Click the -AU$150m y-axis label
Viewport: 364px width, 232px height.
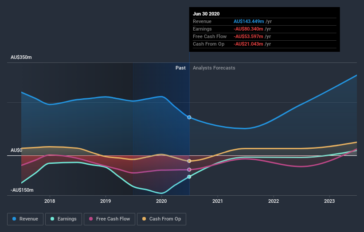coord(22,190)
